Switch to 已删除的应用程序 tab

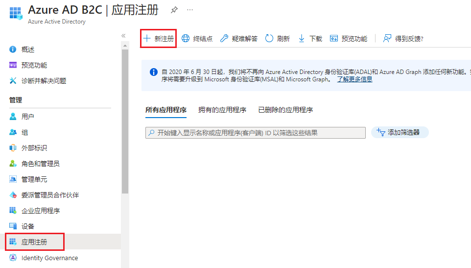coord(285,110)
